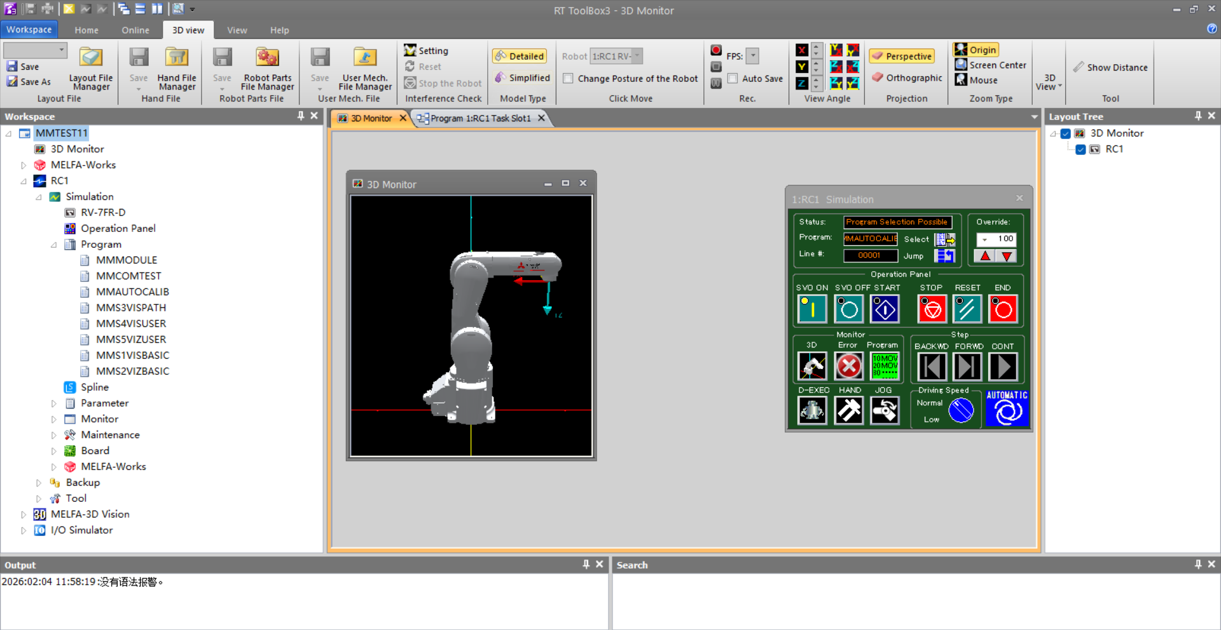Switch to the Home ribbon tab
Viewport: 1221px width, 630px height.
pos(86,30)
